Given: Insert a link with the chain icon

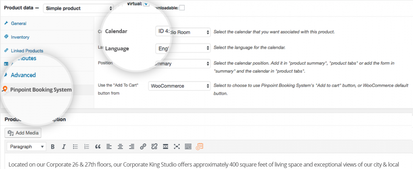Looking at the screenshot, I should (143, 146).
